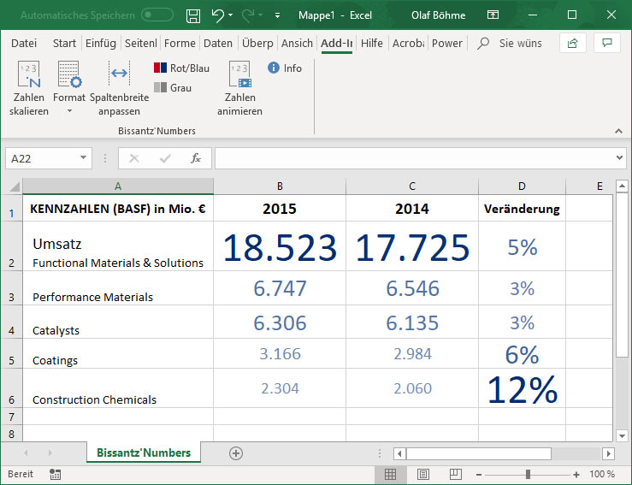Open the Bissantz'Numbers Info dialog
The image size is (632, 485).
285,68
